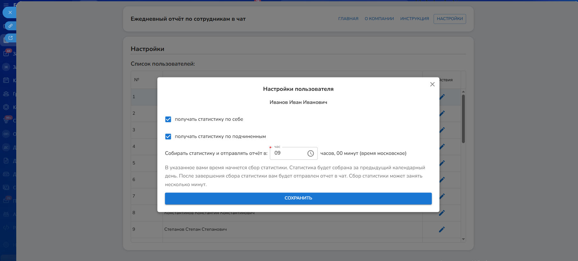Open the sidebar document icon
Screen dimensions: 578x261
6,161
